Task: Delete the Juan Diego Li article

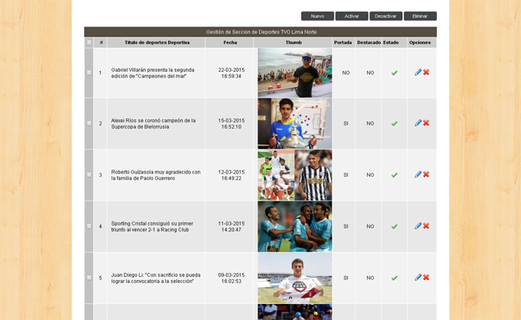Action: (x=426, y=278)
